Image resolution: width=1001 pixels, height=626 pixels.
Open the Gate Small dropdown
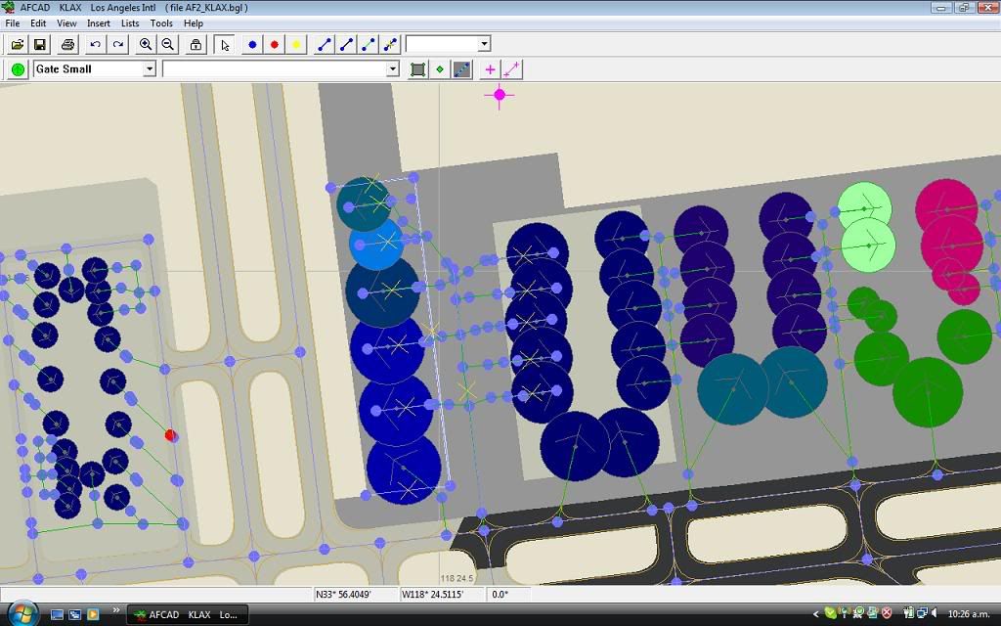[150, 69]
